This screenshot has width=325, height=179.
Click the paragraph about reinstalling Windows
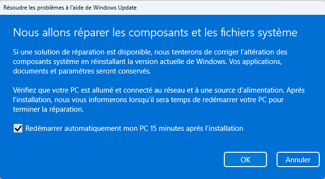tap(150, 62)
